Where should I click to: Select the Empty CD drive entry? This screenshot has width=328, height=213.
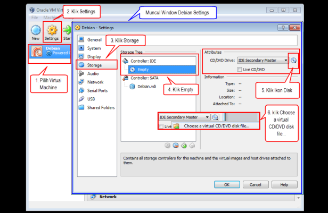click(162, 70)
